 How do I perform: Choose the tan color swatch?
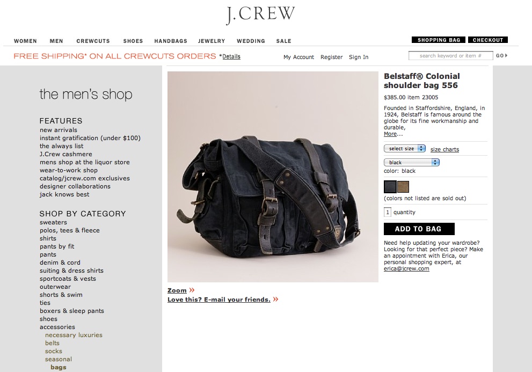click(x=403, y=187)
